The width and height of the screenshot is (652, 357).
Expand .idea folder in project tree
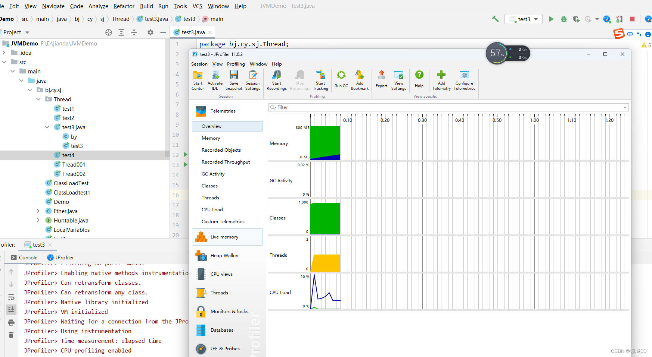[4, 53]
